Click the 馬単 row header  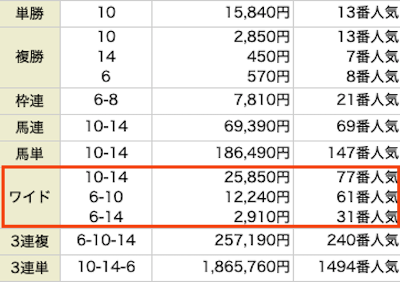click(29, 154)
